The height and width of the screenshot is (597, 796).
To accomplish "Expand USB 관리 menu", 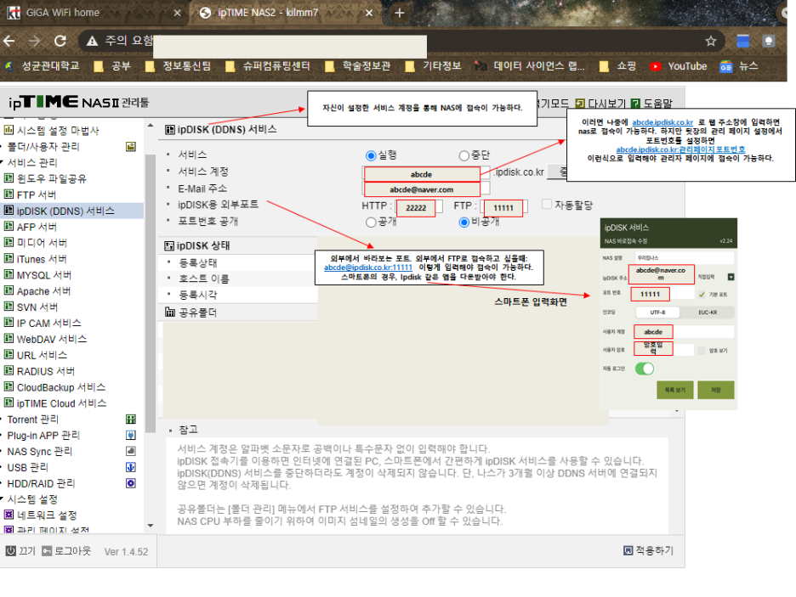I will pos(27,467).
